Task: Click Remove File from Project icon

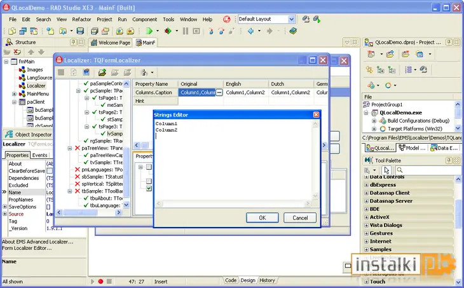Action: (130, 31)
